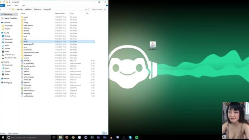Open the Windows Start menu
The image size is (249, 140).
(x=3, y=137)
